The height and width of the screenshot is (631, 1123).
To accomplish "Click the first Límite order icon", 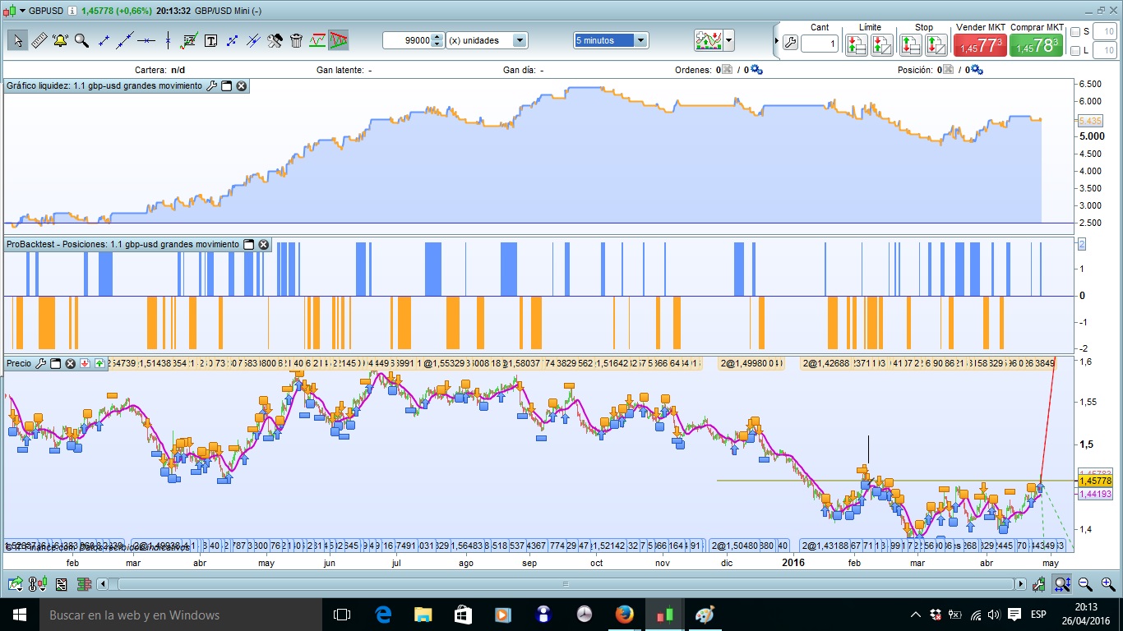I will point(857,44).
